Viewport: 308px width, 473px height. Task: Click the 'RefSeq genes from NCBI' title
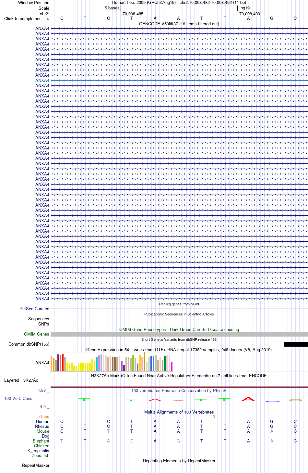(x=179, y=304)
